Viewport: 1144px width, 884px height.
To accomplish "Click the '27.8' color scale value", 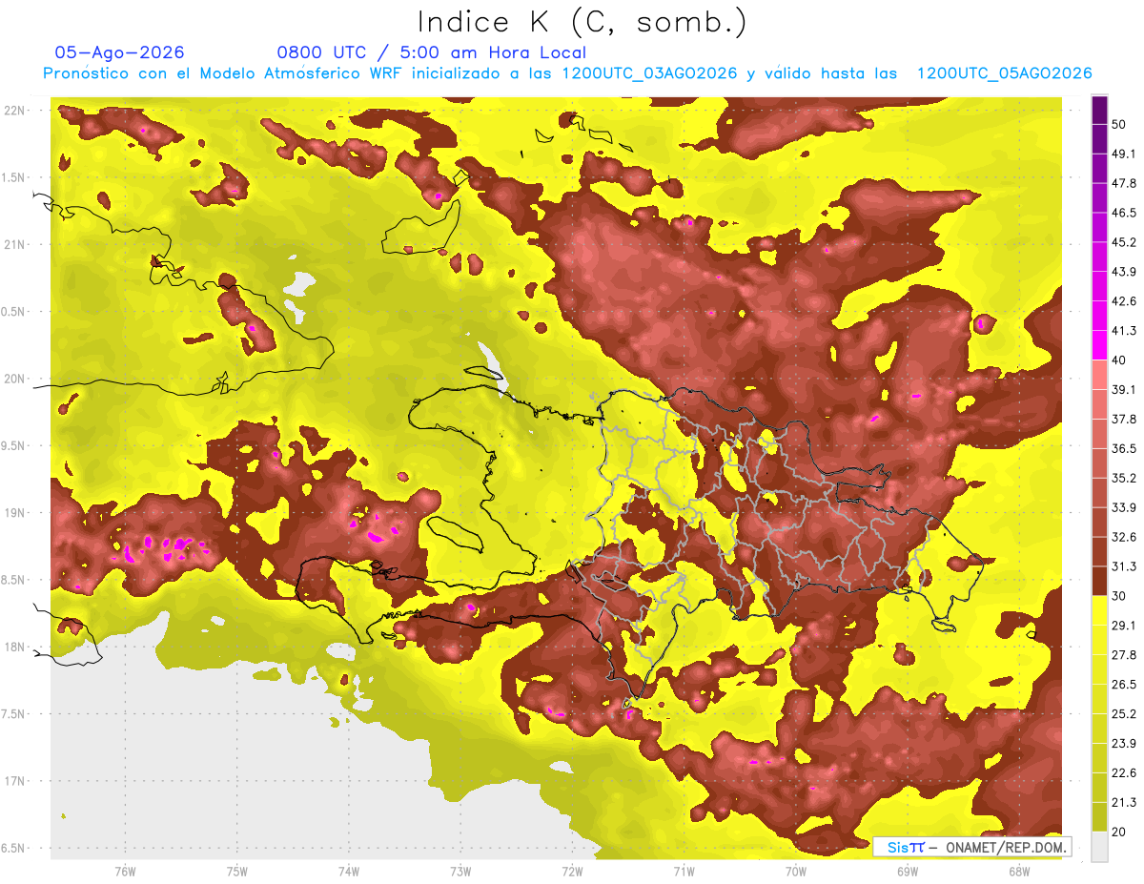I will [1124, 655].
